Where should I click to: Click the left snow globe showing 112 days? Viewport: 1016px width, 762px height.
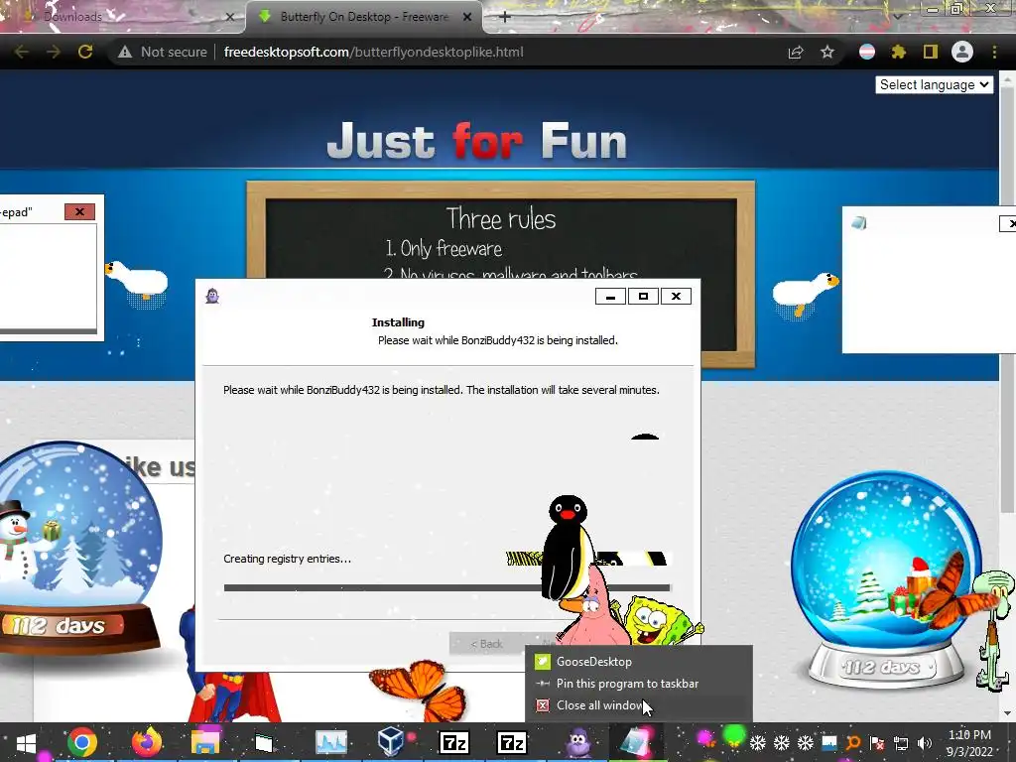coord(77,551)
